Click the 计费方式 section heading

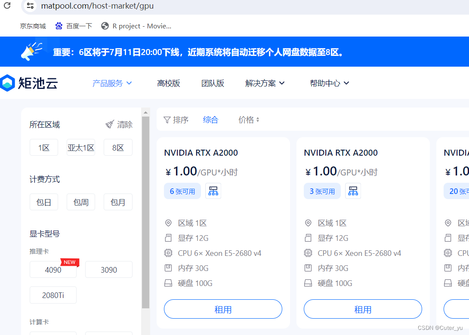pyautogui.click(x=45, y=179)
